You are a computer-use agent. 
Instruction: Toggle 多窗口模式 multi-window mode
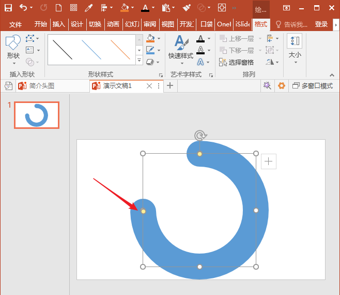(313, 86)
